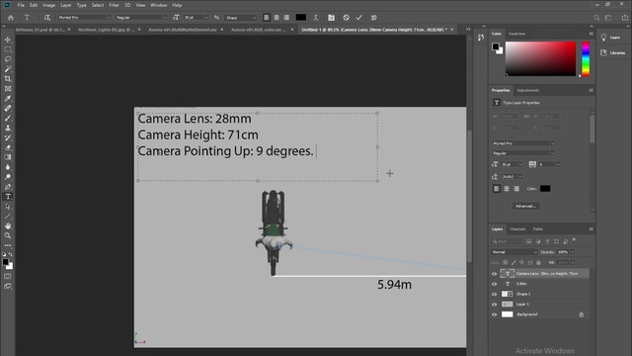632x356 pixels.
Task: Select the Clone Stamp tool
Action: pyautogui.click(x=8, y=128)
